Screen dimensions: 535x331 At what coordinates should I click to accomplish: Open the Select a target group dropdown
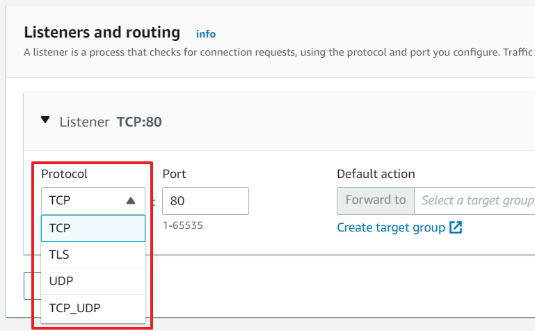(x=474, y=201)
